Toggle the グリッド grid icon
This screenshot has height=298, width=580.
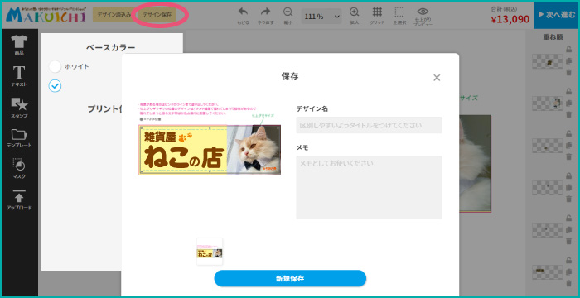click(377, 16)
